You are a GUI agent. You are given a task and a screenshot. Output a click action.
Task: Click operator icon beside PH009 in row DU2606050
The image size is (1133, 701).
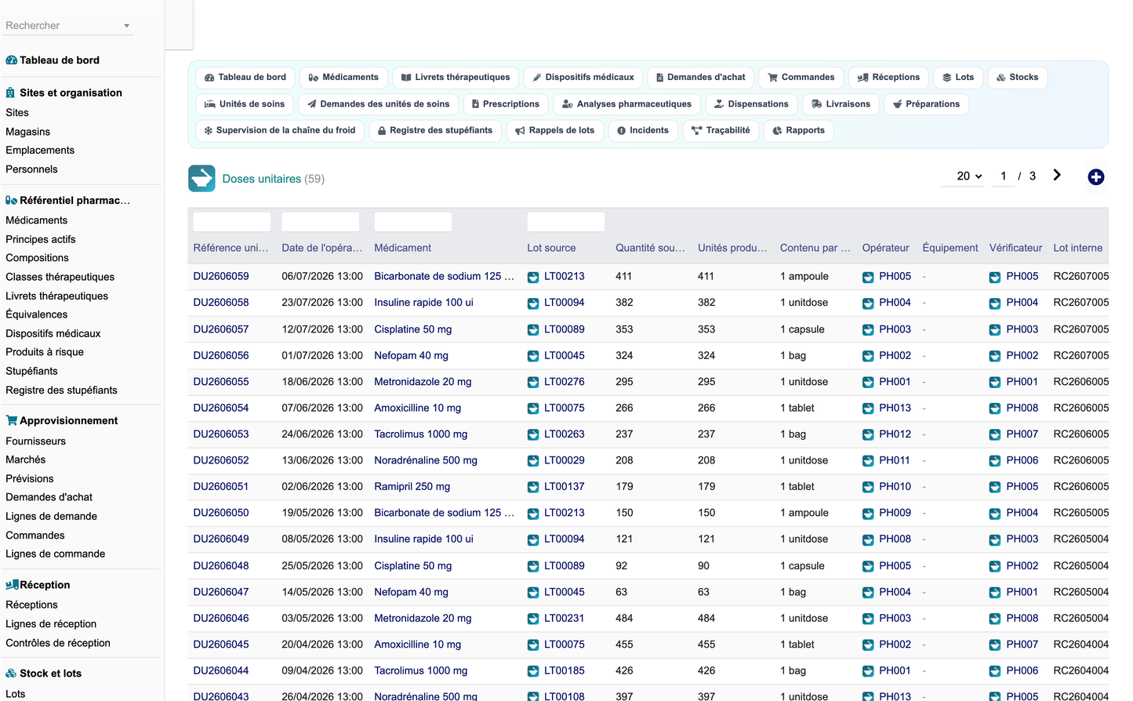click(x=868, y=514)
